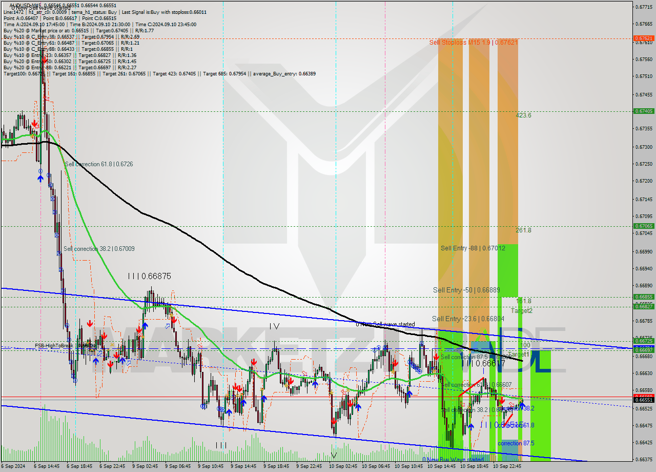Click 'Sell correction 38.2 | 0.67009' label
This screenshot has width=656, height=472.
click(x=99, y=249)
